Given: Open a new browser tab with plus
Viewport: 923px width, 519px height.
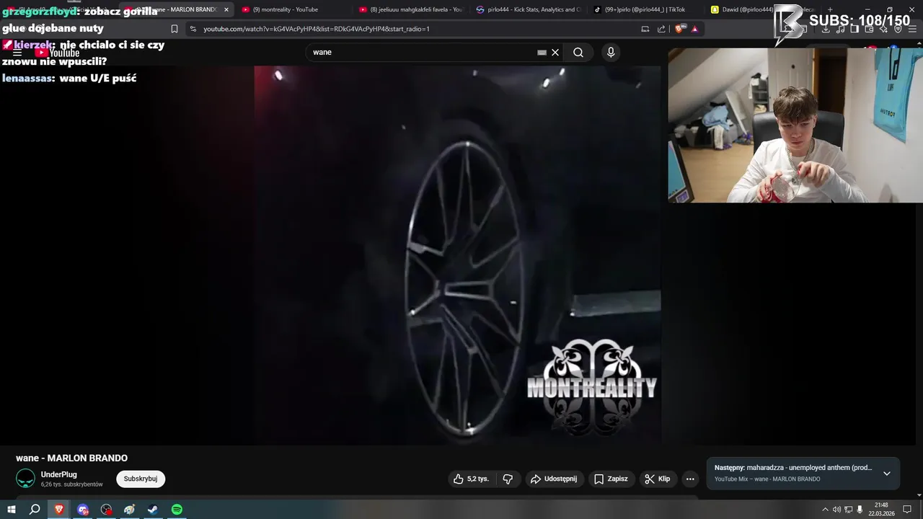Looking at the screenshot, I should 830,9.
